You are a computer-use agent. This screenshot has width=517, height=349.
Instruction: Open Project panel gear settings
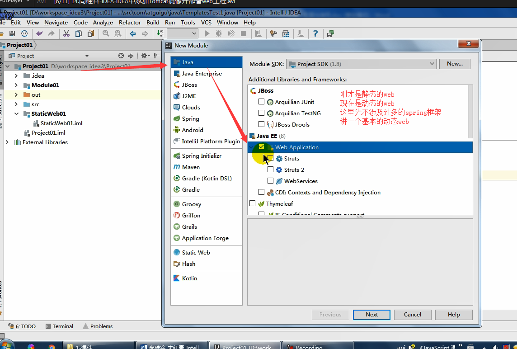click(x=145, y=56)
